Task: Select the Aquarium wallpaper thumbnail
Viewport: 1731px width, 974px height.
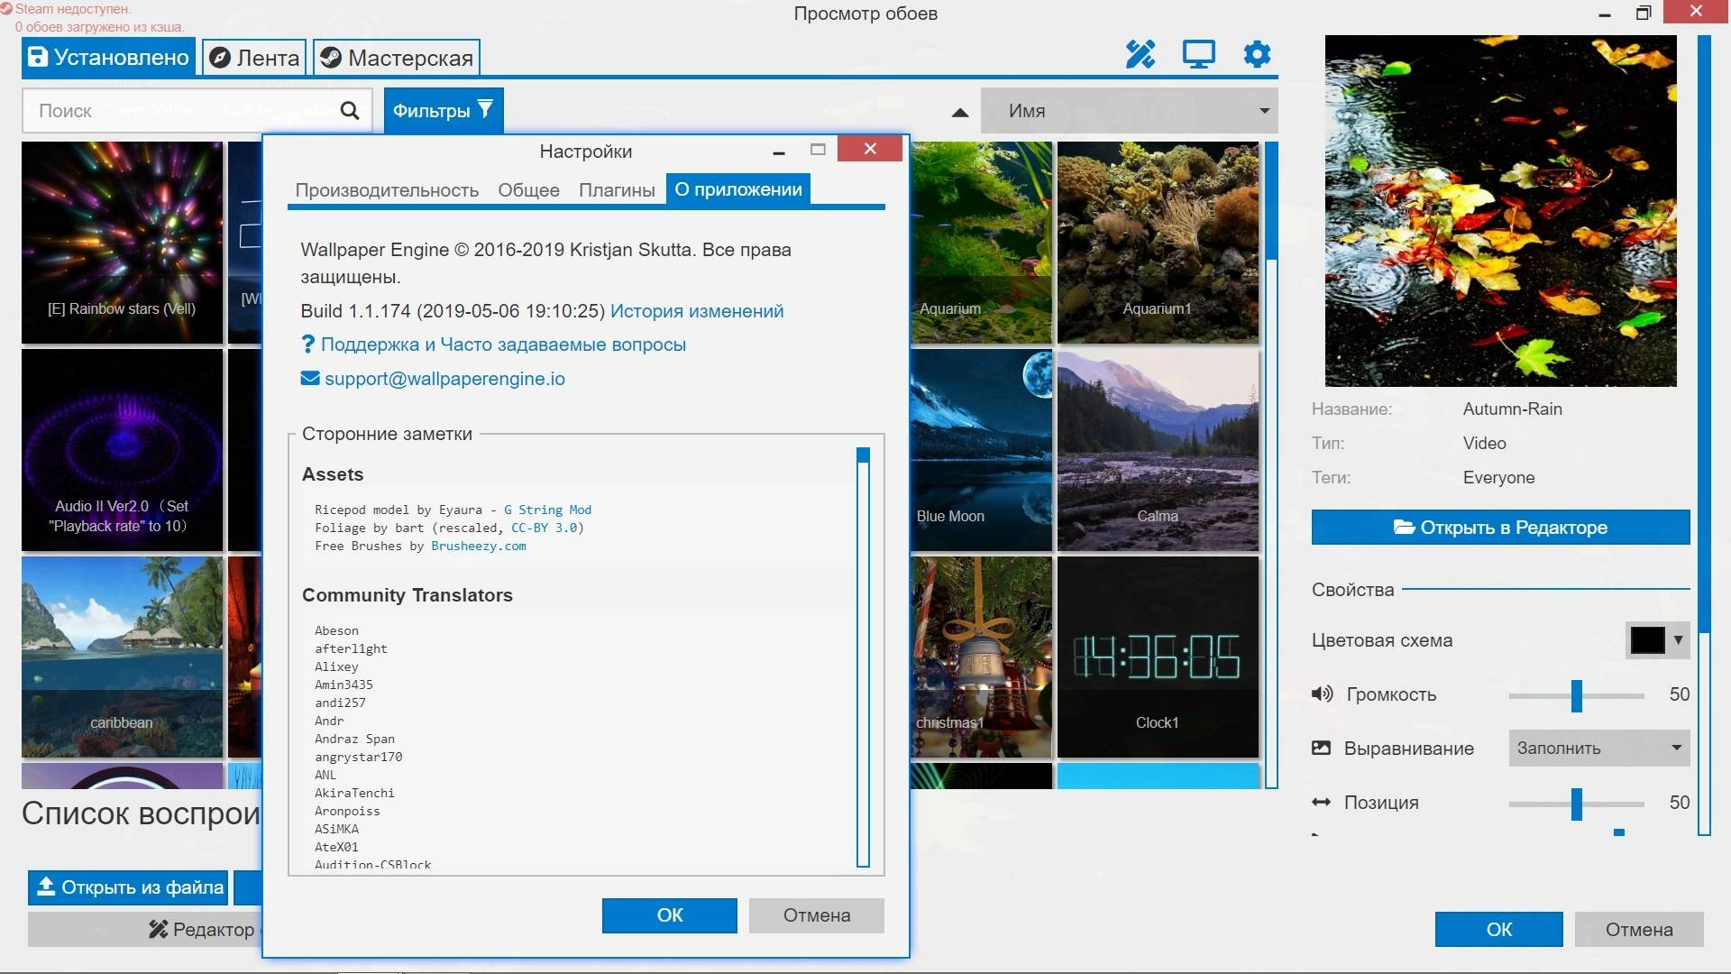Action: [981, 243]
